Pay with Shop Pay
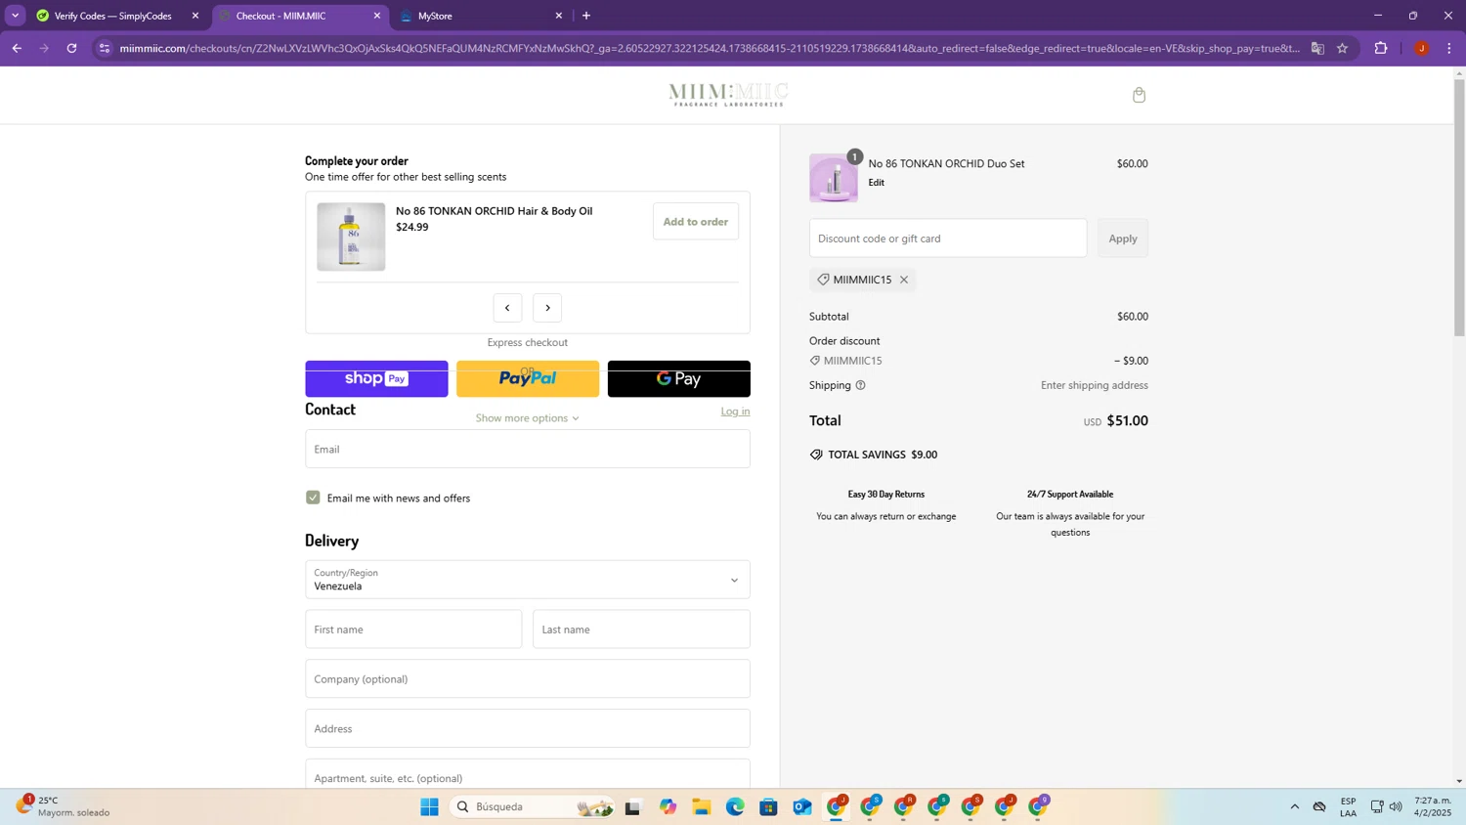The image size is (1466, 825). (x=376, y=379)
